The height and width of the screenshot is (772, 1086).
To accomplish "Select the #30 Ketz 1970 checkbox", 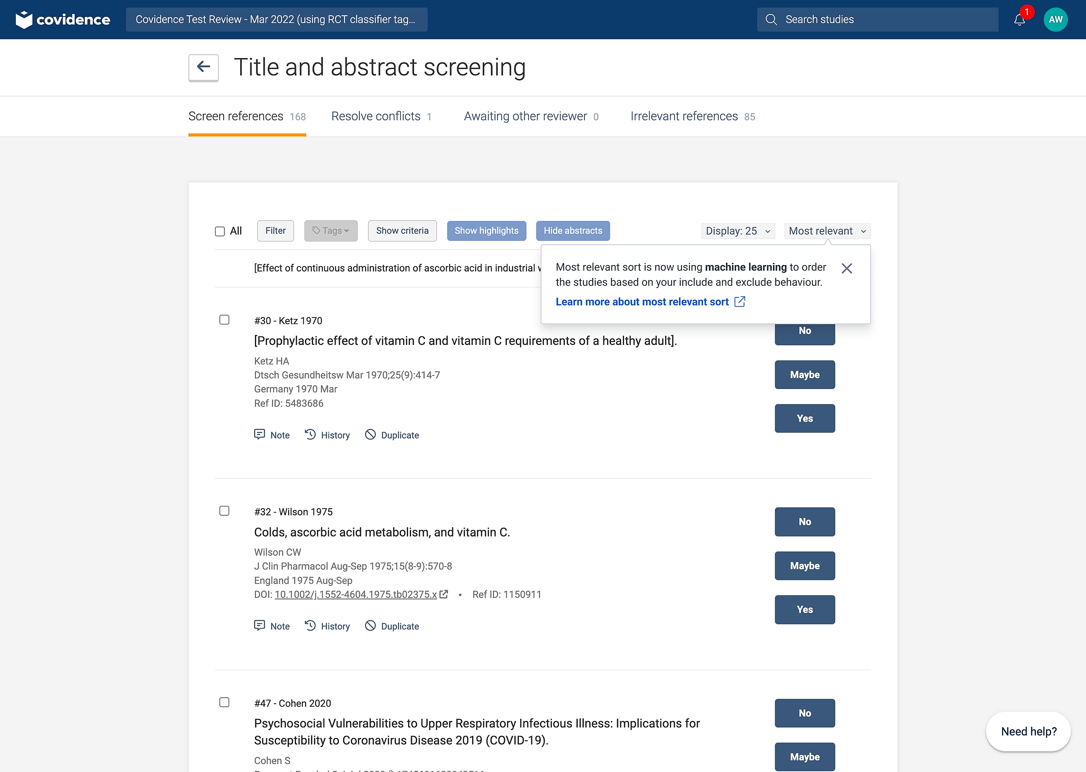I will pos(224,319).
